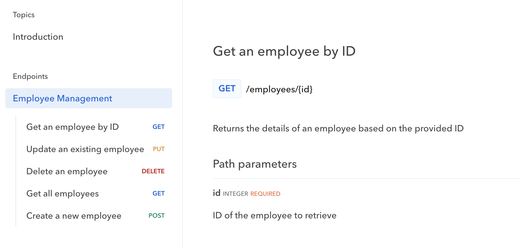This screenshot has width=520, height=249.
Task: Click the 'Topics' sidebar header
Action: [x=24, y=15]
